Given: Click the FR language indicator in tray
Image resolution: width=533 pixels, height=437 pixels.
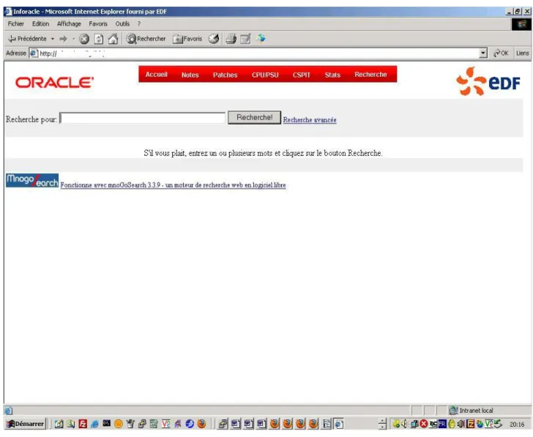Looking at the screenshot, I should (x=442, y=424).
